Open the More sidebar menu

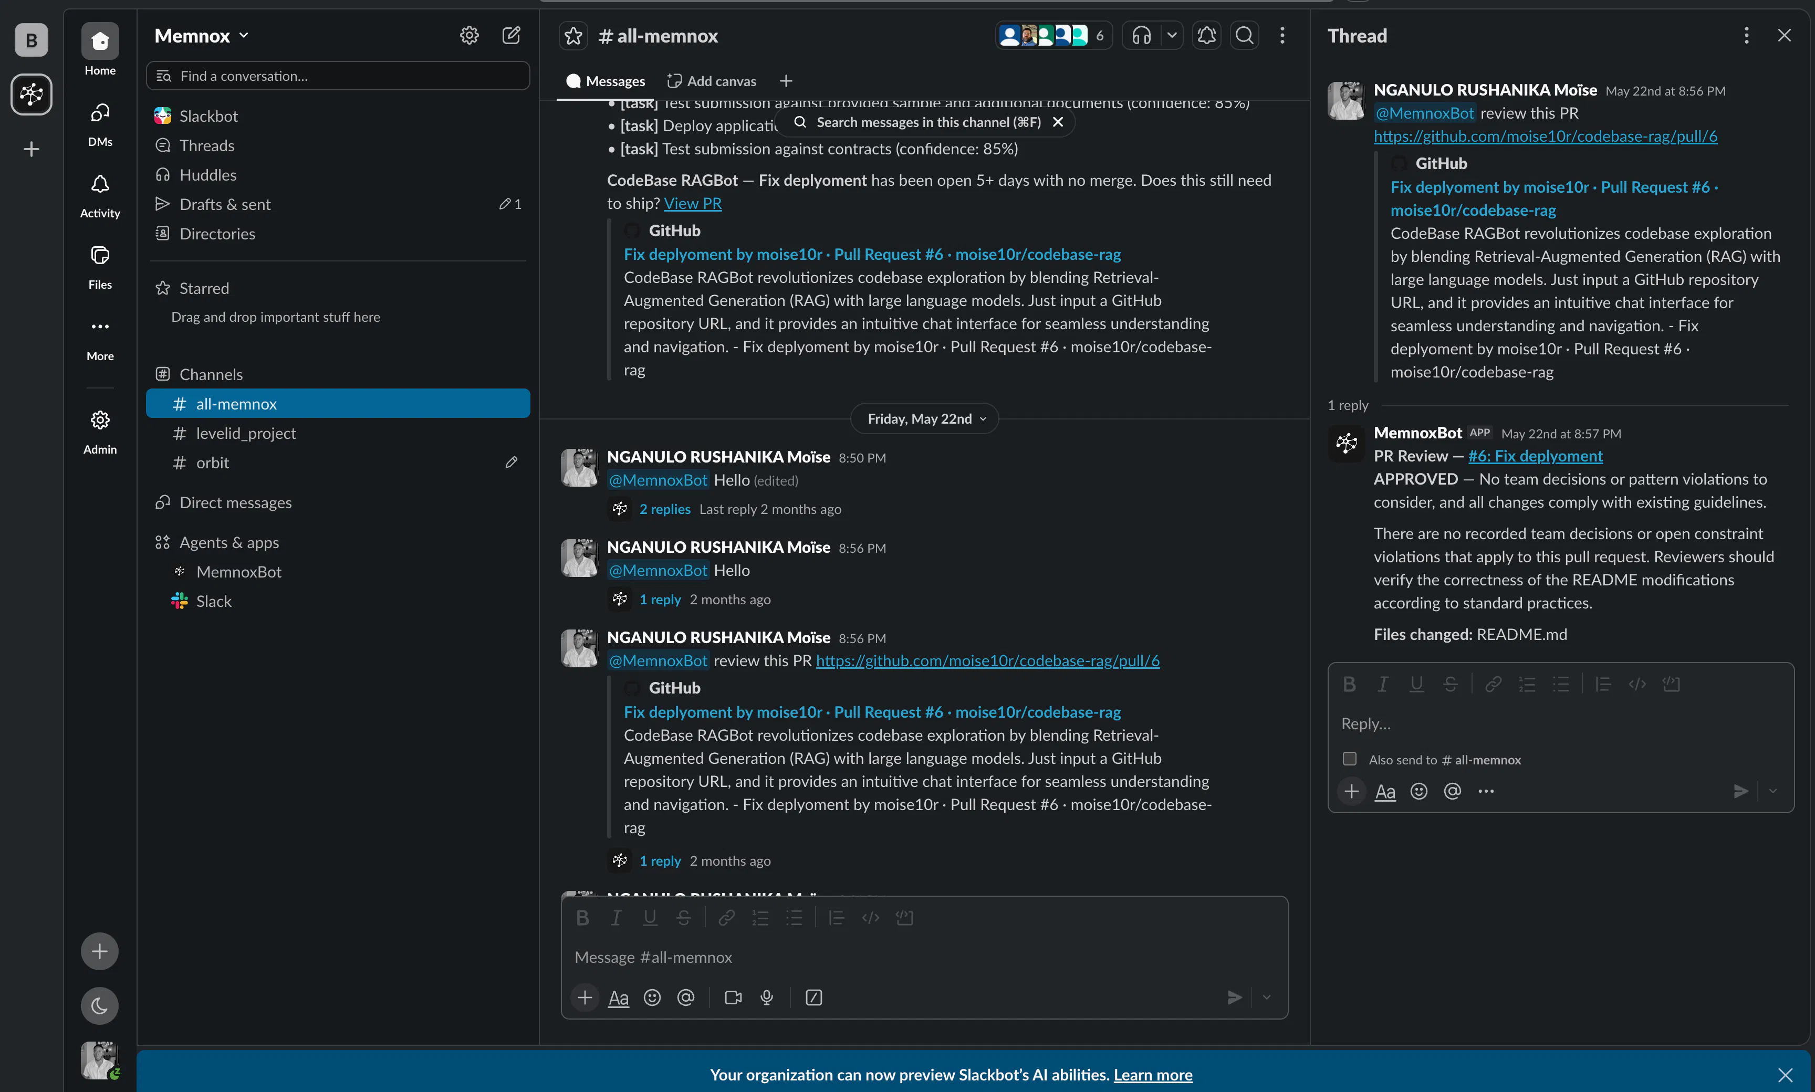(100, 339)
